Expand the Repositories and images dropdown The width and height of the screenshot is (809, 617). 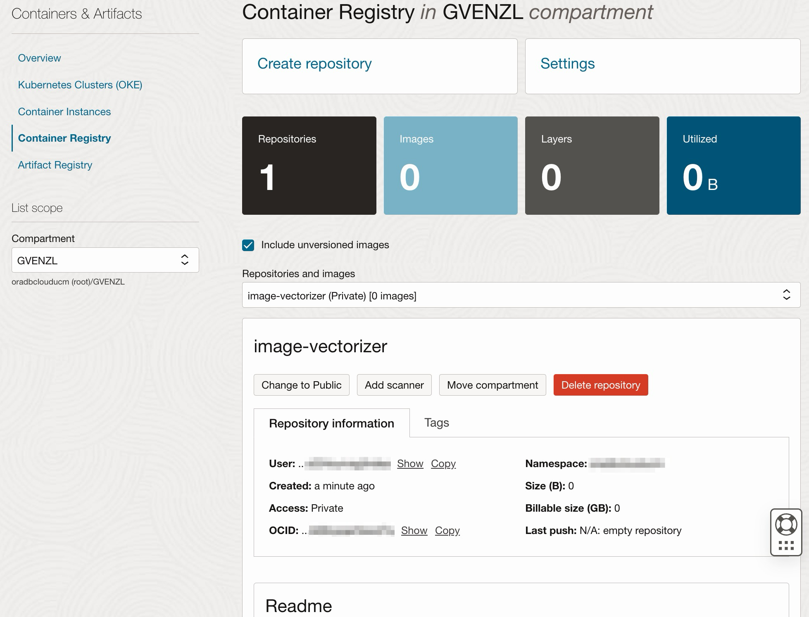coord(521,295)
